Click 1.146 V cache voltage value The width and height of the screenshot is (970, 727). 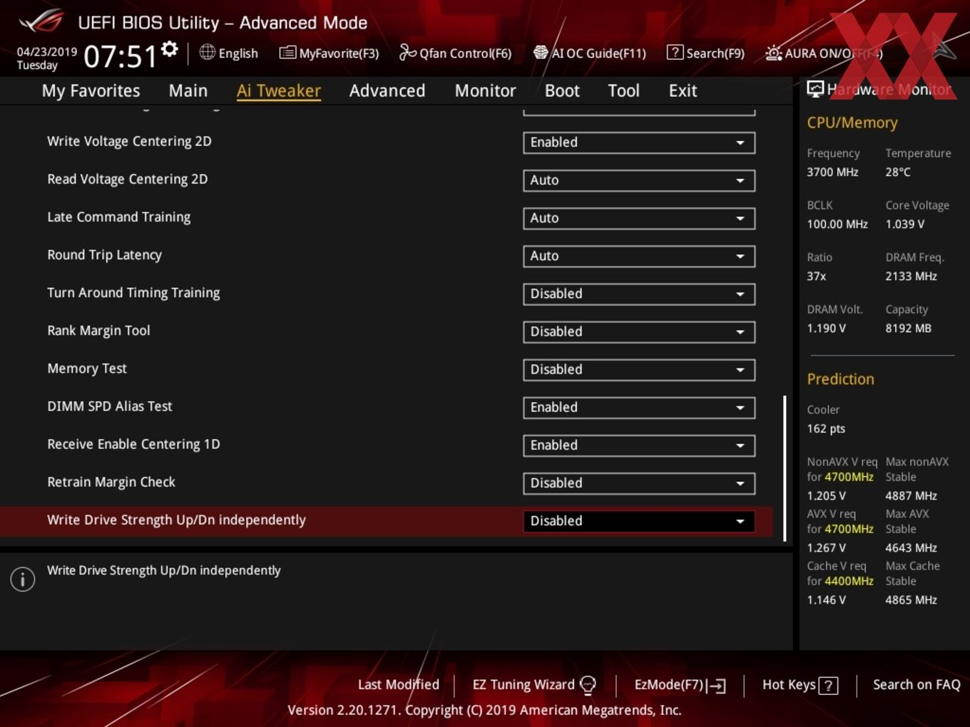[x=826, y=599]
